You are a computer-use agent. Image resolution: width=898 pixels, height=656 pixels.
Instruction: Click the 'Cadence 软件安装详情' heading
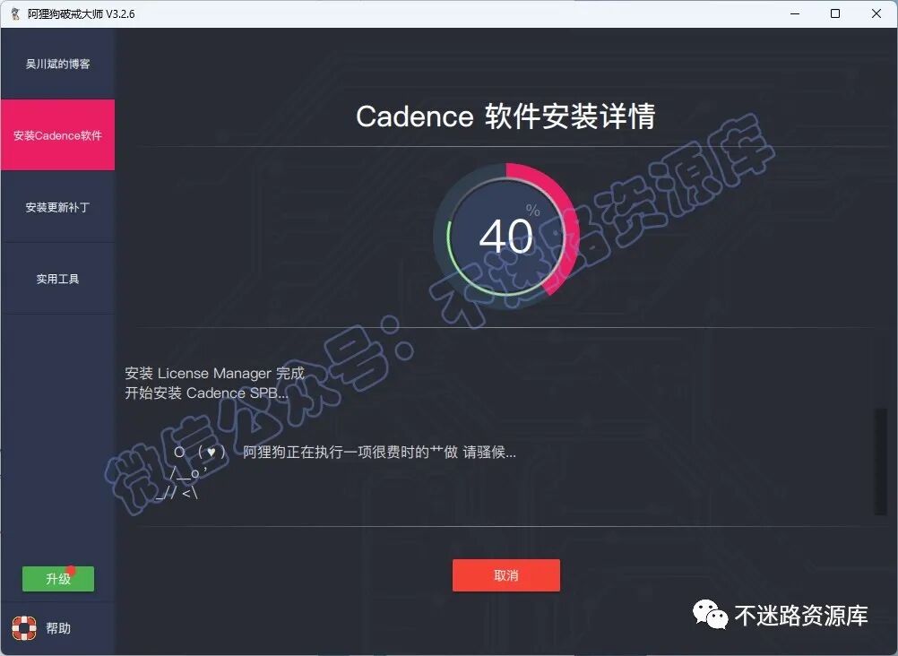click(x=505, y=117)
